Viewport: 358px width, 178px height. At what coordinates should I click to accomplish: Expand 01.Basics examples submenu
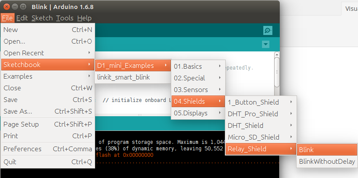click(198, 67)
